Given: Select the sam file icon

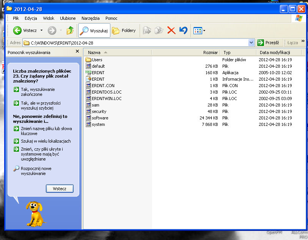Looking at the screenshot, I should pos(88,105).
